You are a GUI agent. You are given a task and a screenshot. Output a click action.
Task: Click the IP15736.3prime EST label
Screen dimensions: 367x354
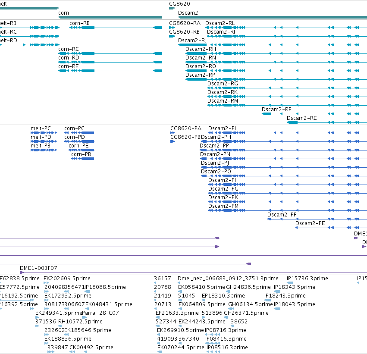[307, 279]
